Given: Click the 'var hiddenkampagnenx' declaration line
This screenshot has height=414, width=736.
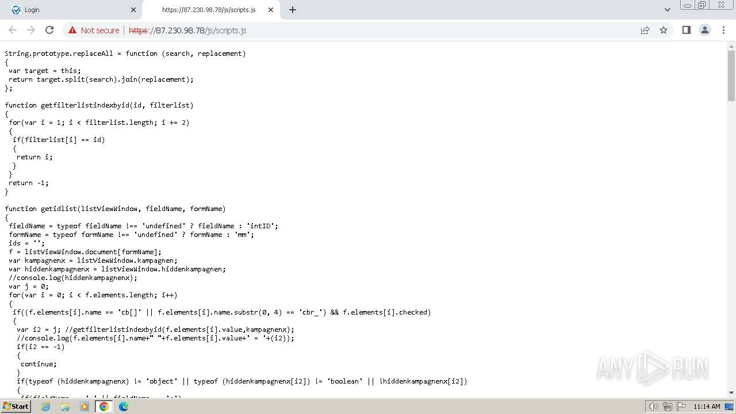Looking at the screenshot, I should click(117, 269).
